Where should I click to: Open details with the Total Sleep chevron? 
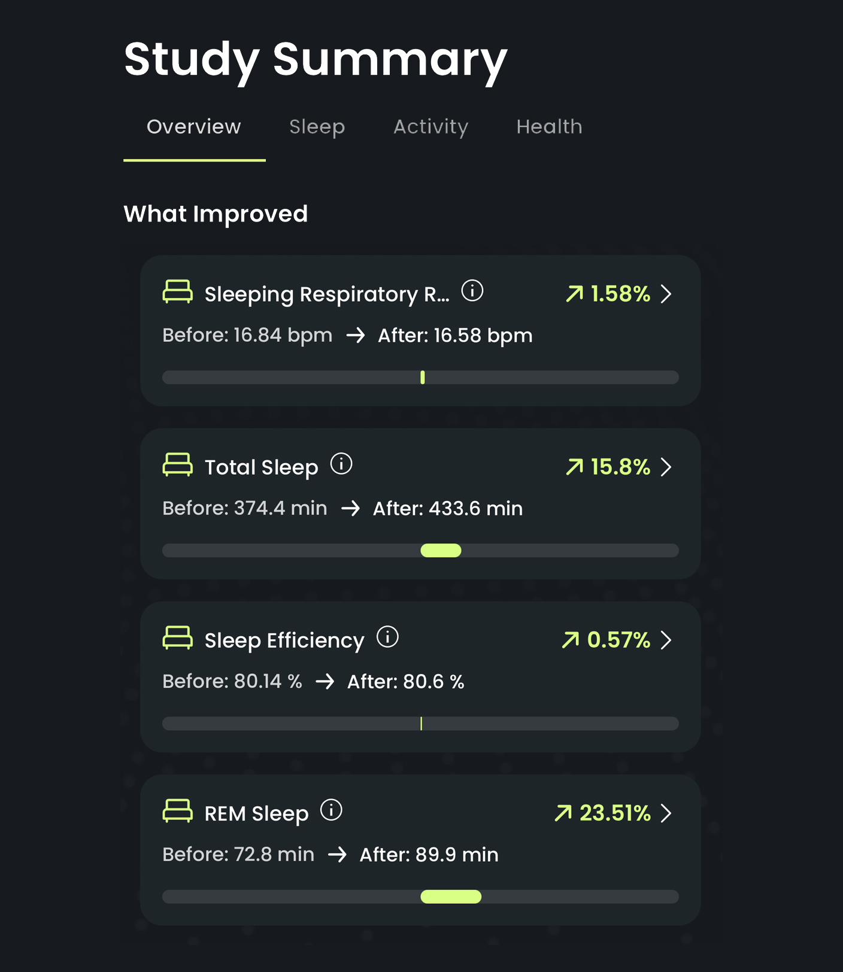[x=666, y=467]
